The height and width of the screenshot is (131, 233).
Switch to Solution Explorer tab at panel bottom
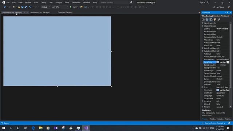pyautogui.click(x=220, y=119)
